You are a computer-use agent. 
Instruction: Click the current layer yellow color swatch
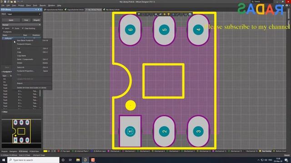click(x=45, y=151)
